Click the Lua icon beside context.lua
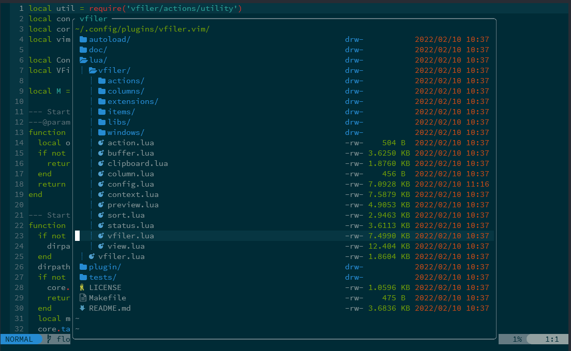 tap(101, 194)
